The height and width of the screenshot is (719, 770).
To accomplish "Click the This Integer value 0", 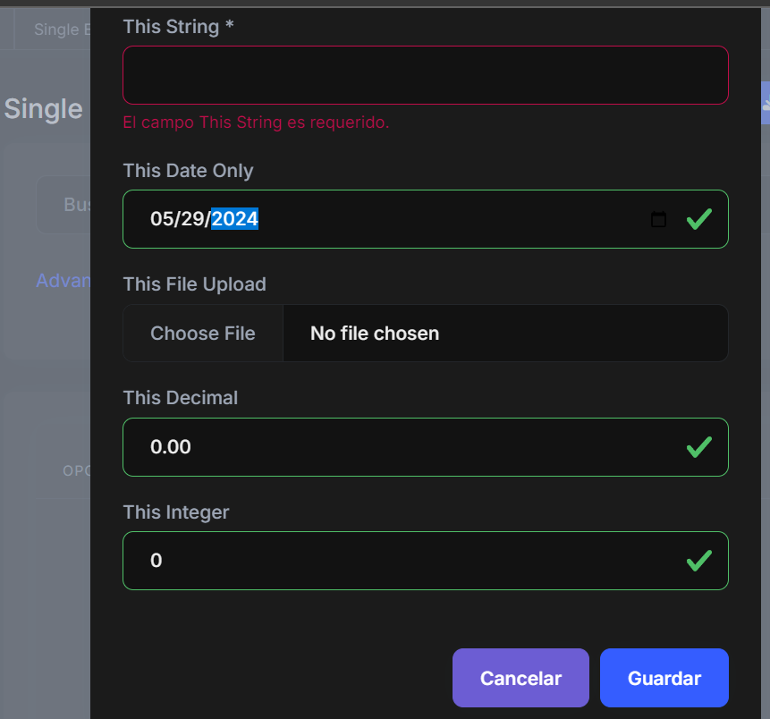I will (157, 561).
